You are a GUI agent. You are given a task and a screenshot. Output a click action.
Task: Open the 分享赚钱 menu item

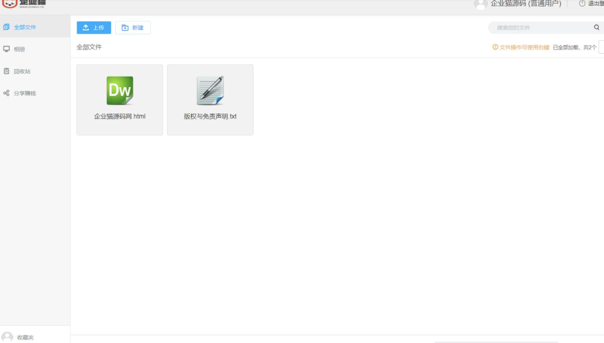point(25,93)
